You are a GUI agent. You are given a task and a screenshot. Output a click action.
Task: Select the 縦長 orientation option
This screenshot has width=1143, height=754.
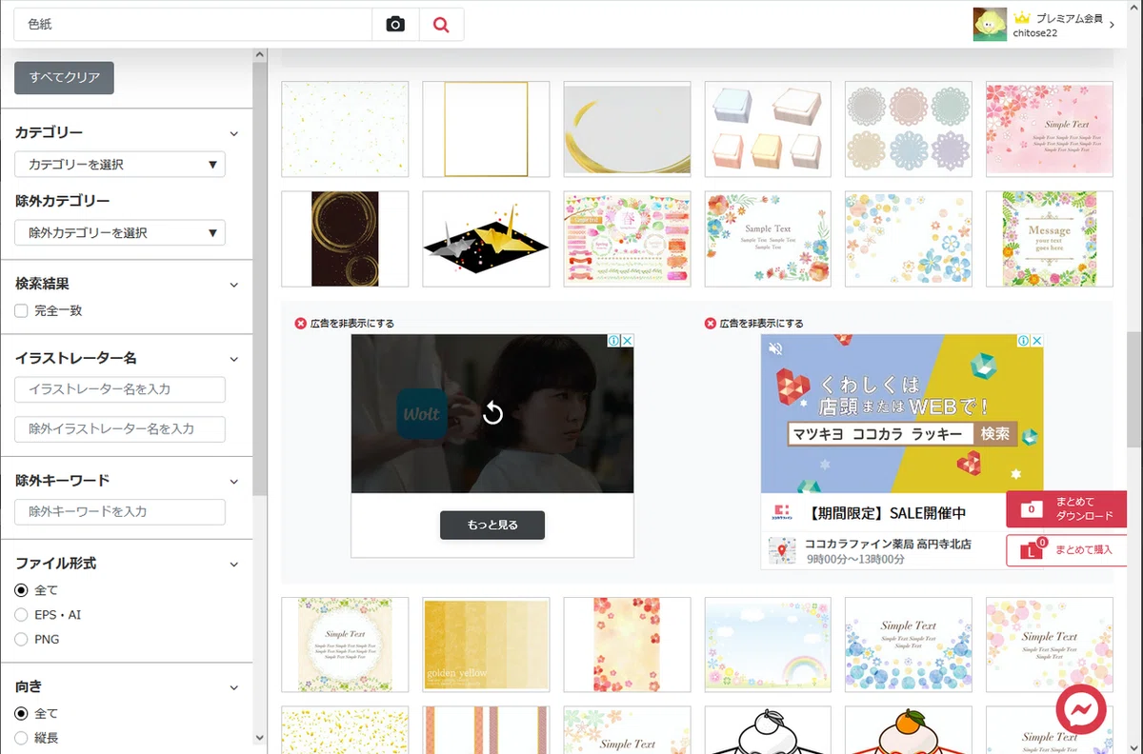click(x=21, y=738)
